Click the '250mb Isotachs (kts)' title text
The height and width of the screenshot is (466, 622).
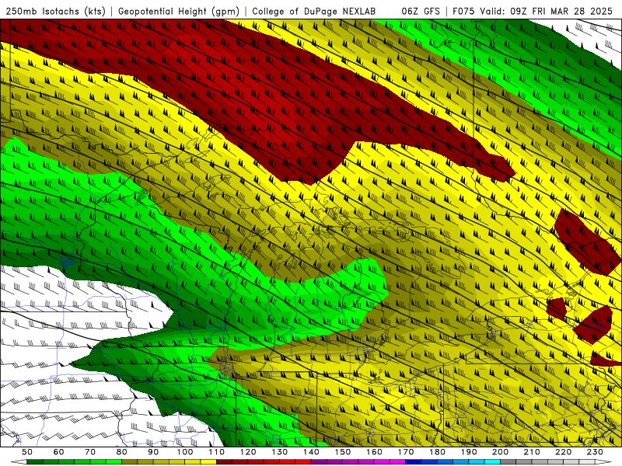(x=55, y=11)
